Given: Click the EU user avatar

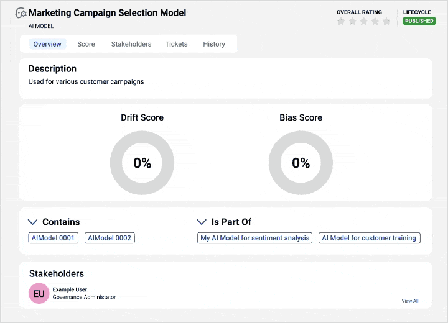Looking at the screenshot, I should click(39, 294).
